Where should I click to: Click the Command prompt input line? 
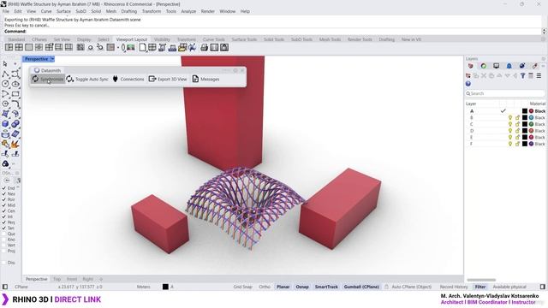(x=272, y=31)
